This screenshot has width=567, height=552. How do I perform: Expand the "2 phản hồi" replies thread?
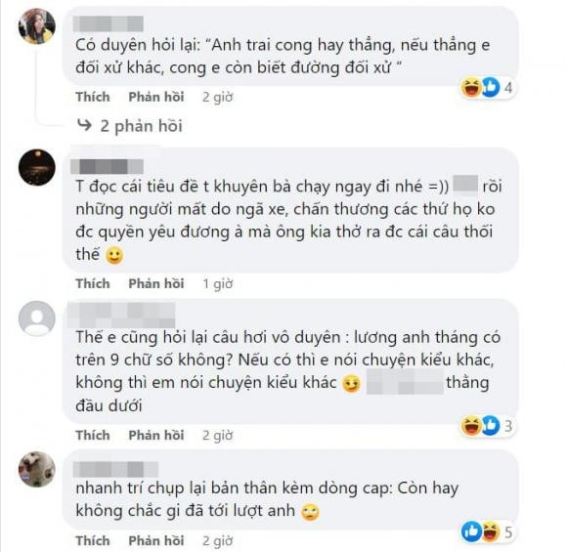pyautogui.click(x=141, y=126)
